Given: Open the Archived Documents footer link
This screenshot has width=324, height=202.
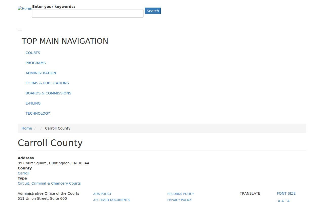Looking at the screenshot, I should point(111,200).
